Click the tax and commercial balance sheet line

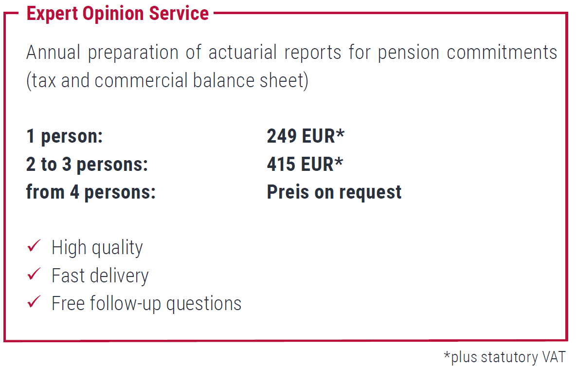[x=167, y=81]
